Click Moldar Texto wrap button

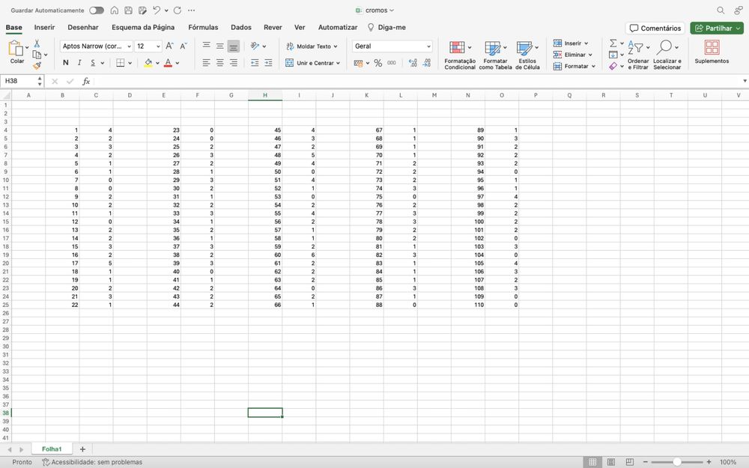(x=312, y=46)
